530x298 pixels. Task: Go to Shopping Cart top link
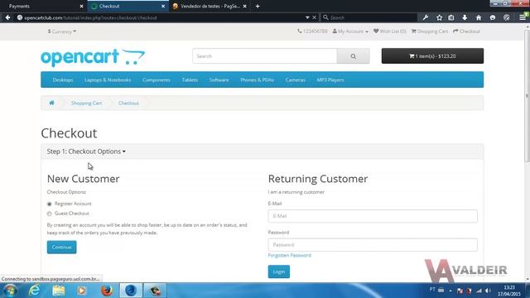[429, 31]
